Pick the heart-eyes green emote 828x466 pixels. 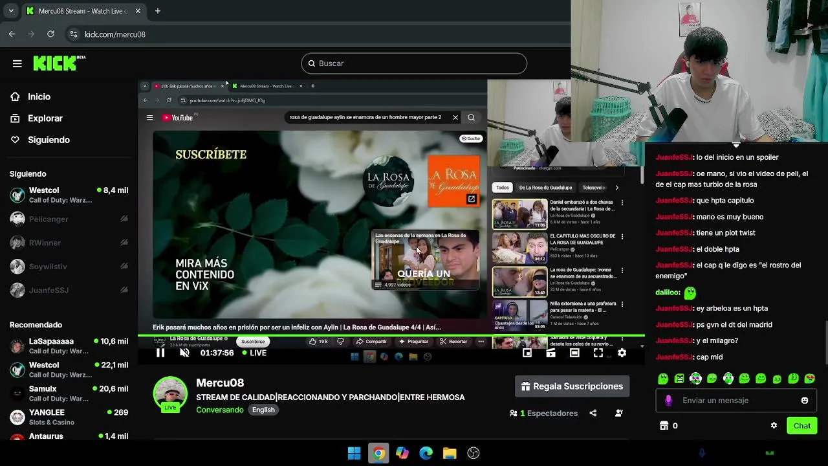810,379
